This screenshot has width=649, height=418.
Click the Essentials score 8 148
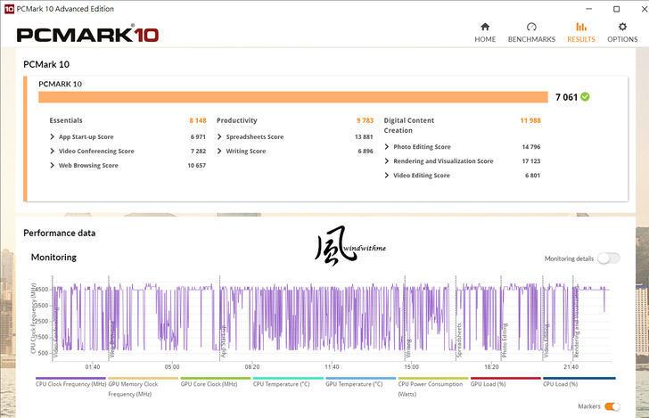coord(198,120)
